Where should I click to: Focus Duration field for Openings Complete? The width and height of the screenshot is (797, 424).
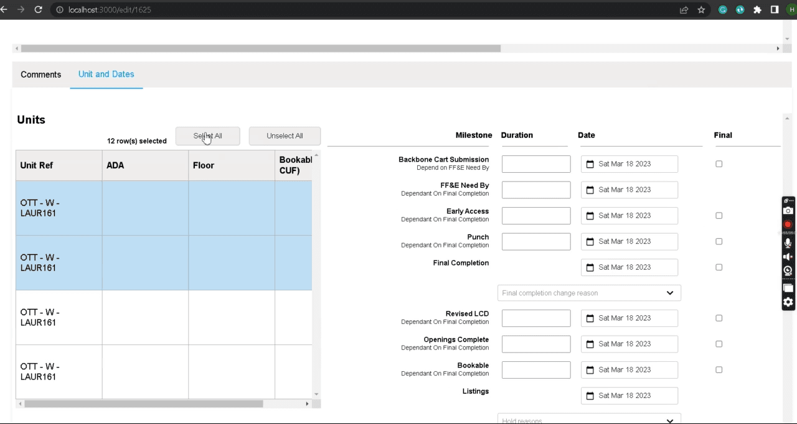click(x=536, y=344)
